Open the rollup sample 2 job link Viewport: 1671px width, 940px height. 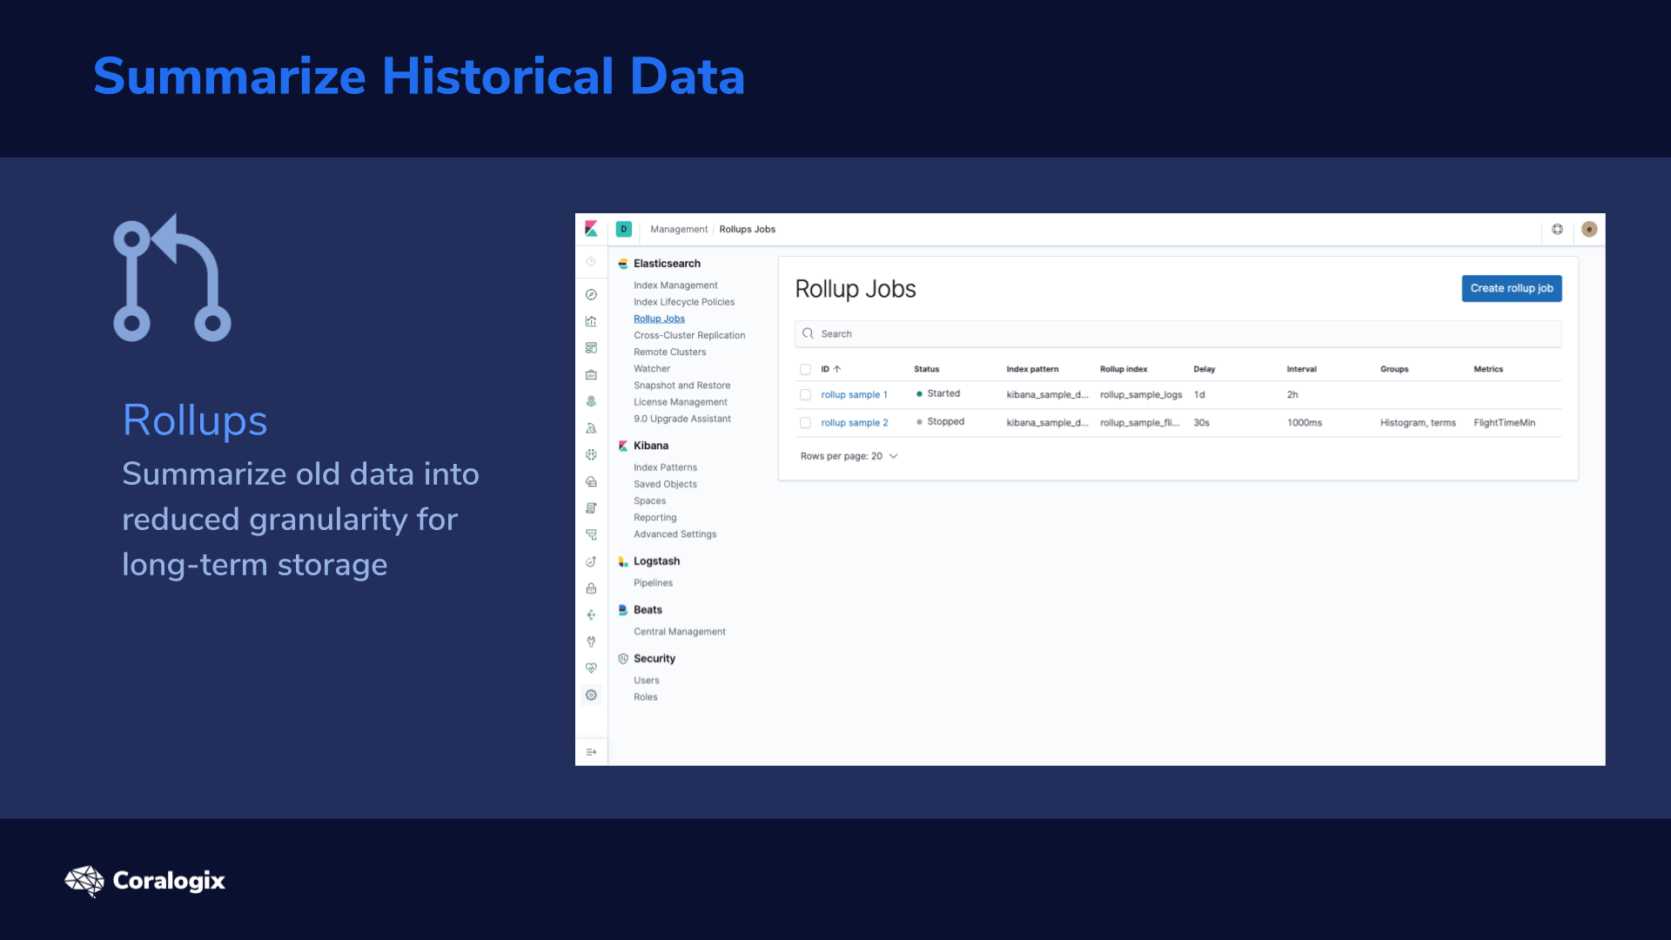[x=854, y=423]
